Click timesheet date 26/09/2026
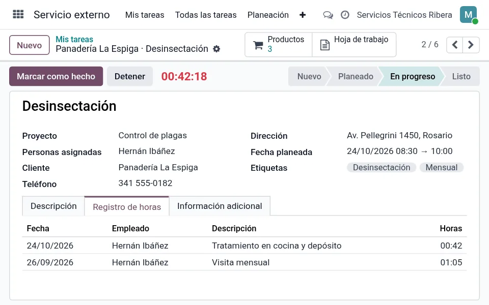 tap(50, 262)
